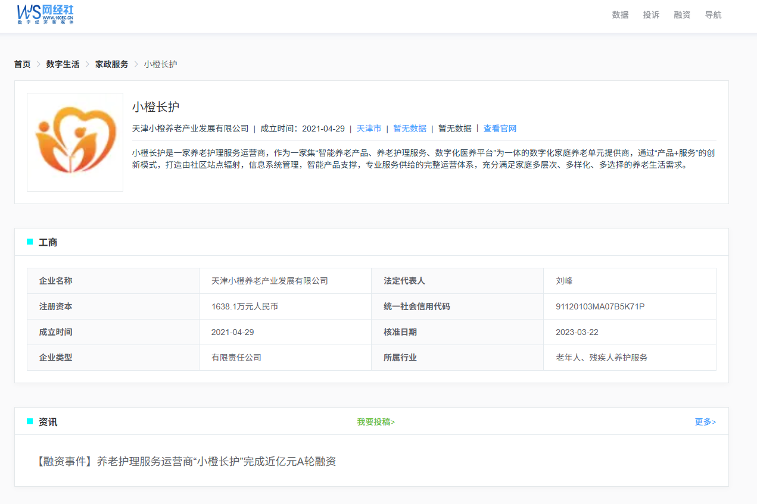Viewport: 757px width, 504px height.
Task: Click the cyan square beside 工商 heading
Action: (x=30, y=242)
